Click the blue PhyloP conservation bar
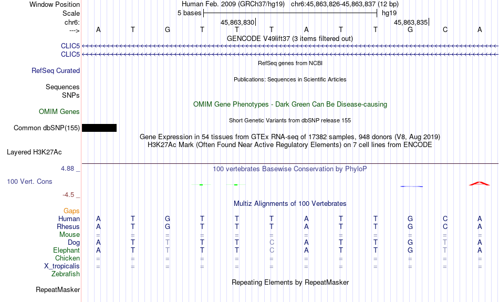 (411, 186)
